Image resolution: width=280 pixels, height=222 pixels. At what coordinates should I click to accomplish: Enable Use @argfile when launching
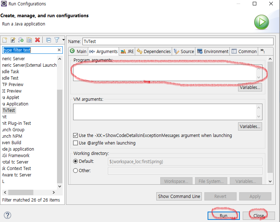coord(76,143)
